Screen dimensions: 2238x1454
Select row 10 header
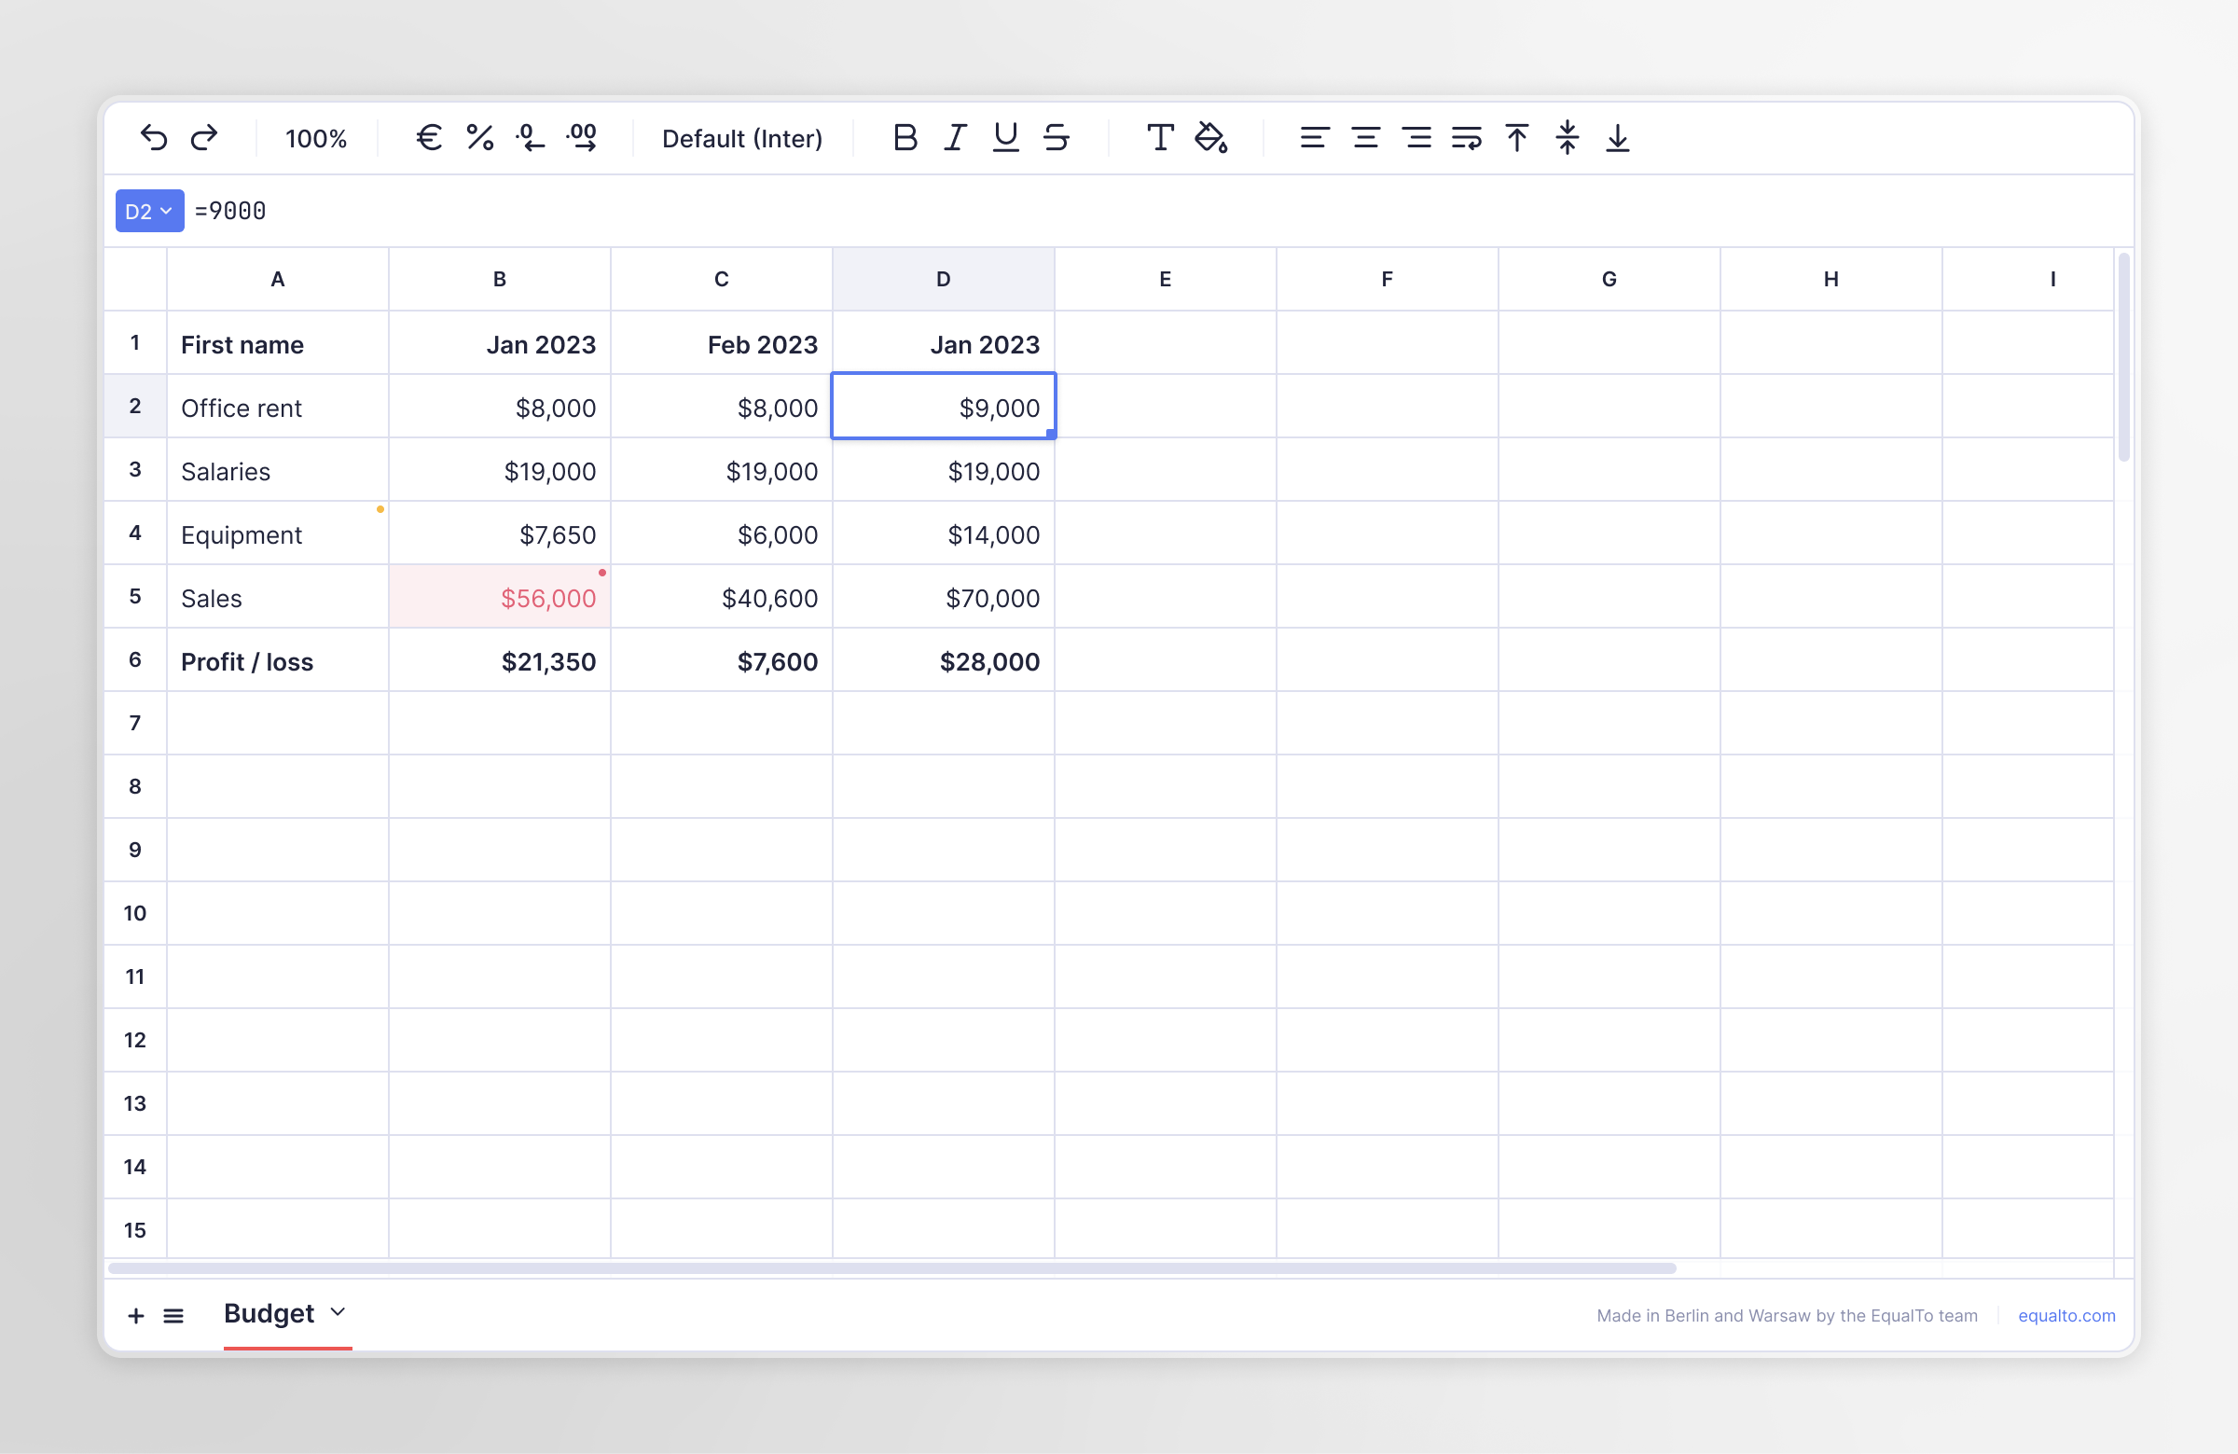pyautogui.click(x=135, y=913)
